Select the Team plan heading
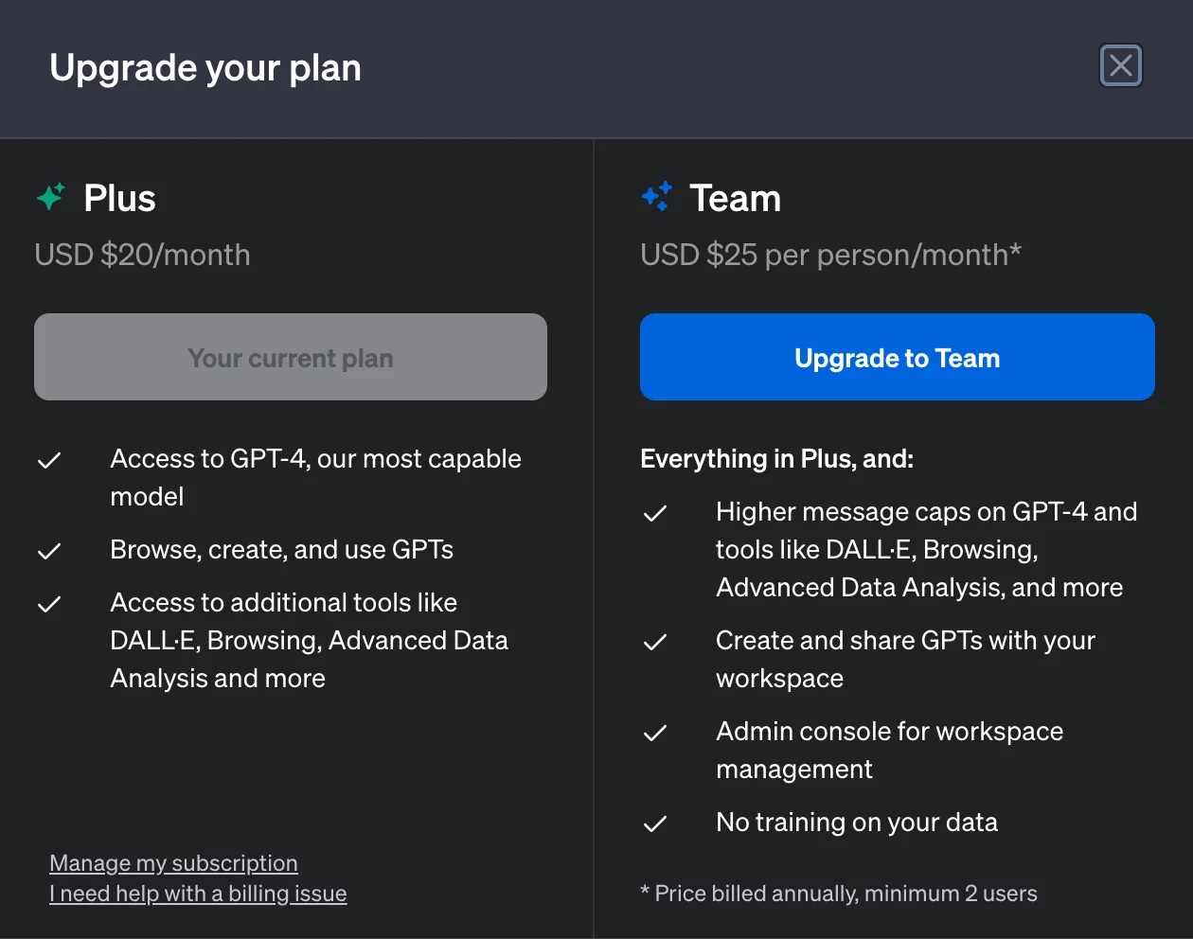 [x=736, y=198]
